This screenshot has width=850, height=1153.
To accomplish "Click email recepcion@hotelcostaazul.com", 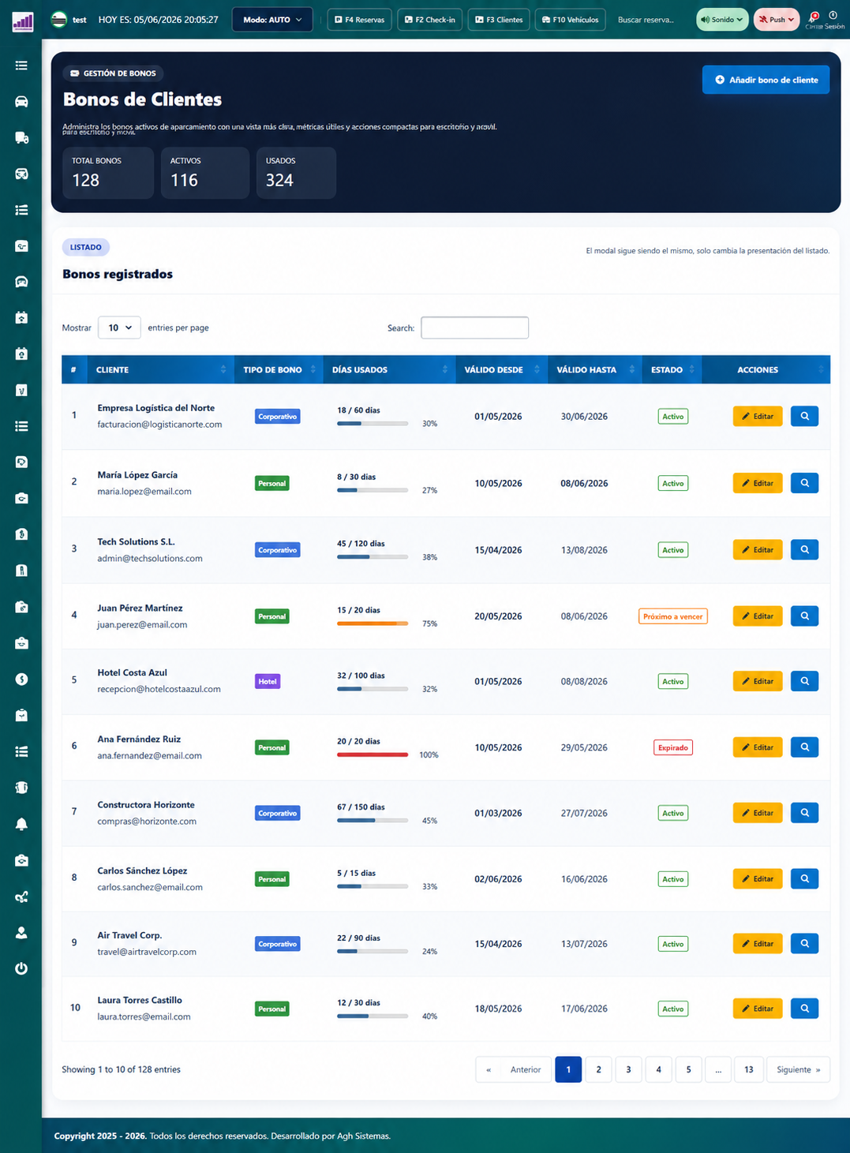I will [x=159, y=689].
